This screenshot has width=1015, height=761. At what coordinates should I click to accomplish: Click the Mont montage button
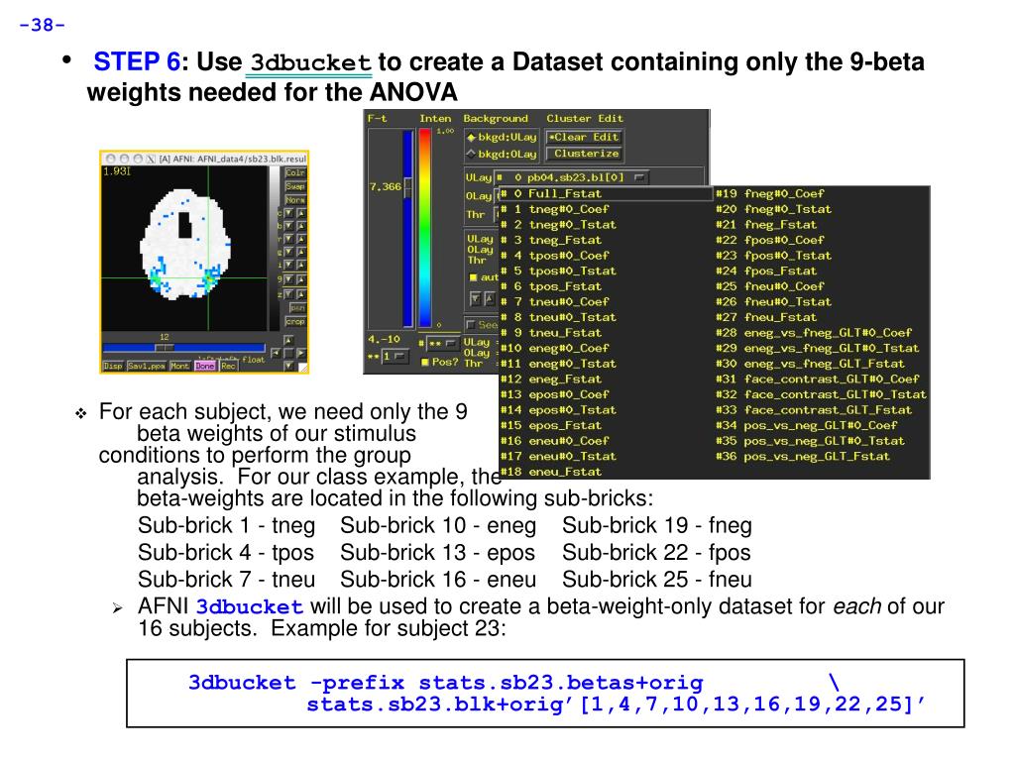[179, 366]
